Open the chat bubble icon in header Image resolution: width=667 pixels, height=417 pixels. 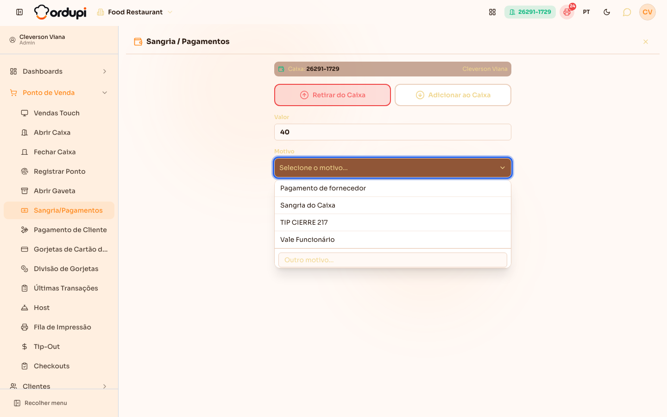(x=627, y=12)
